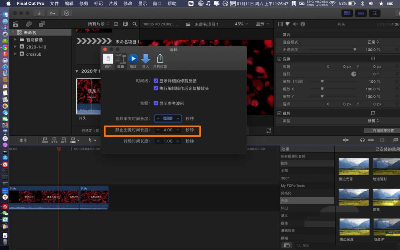The height and width of the screenshot is (250, 400).
Task: Open the audio inspector speaker icon
Action: point(295,24)
